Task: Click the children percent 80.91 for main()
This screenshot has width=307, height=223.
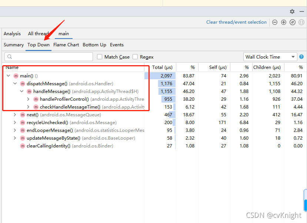Action: (x=297, y=76)
